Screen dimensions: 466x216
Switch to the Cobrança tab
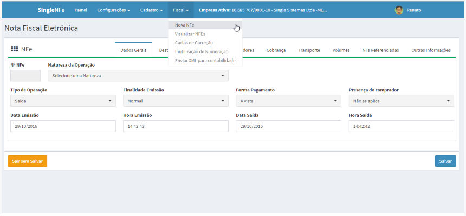point(276,50)
